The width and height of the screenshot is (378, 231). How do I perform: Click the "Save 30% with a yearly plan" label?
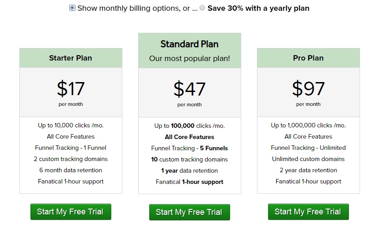pyautogui.click(x=258, y=8)
